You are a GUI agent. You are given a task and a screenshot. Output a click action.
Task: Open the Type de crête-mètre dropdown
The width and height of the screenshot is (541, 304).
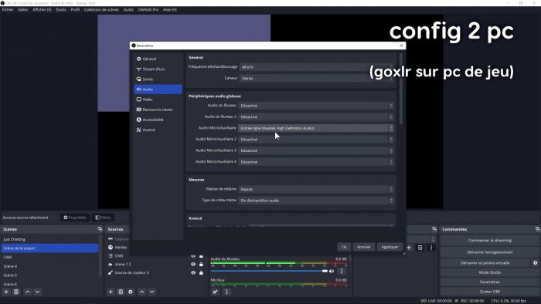(316, 201)
